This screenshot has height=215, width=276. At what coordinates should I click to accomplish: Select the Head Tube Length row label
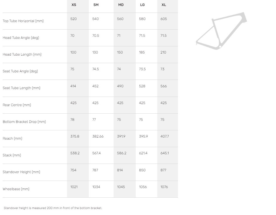point(22,54)
